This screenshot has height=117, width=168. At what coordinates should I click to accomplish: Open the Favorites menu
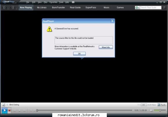53,2
